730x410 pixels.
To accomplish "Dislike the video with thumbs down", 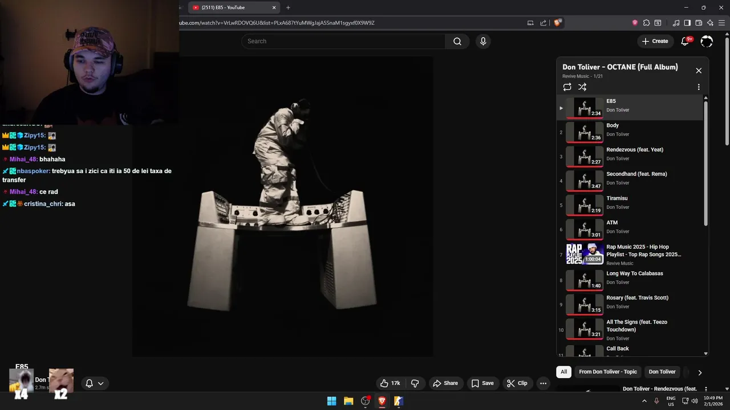I will (415, 383).
